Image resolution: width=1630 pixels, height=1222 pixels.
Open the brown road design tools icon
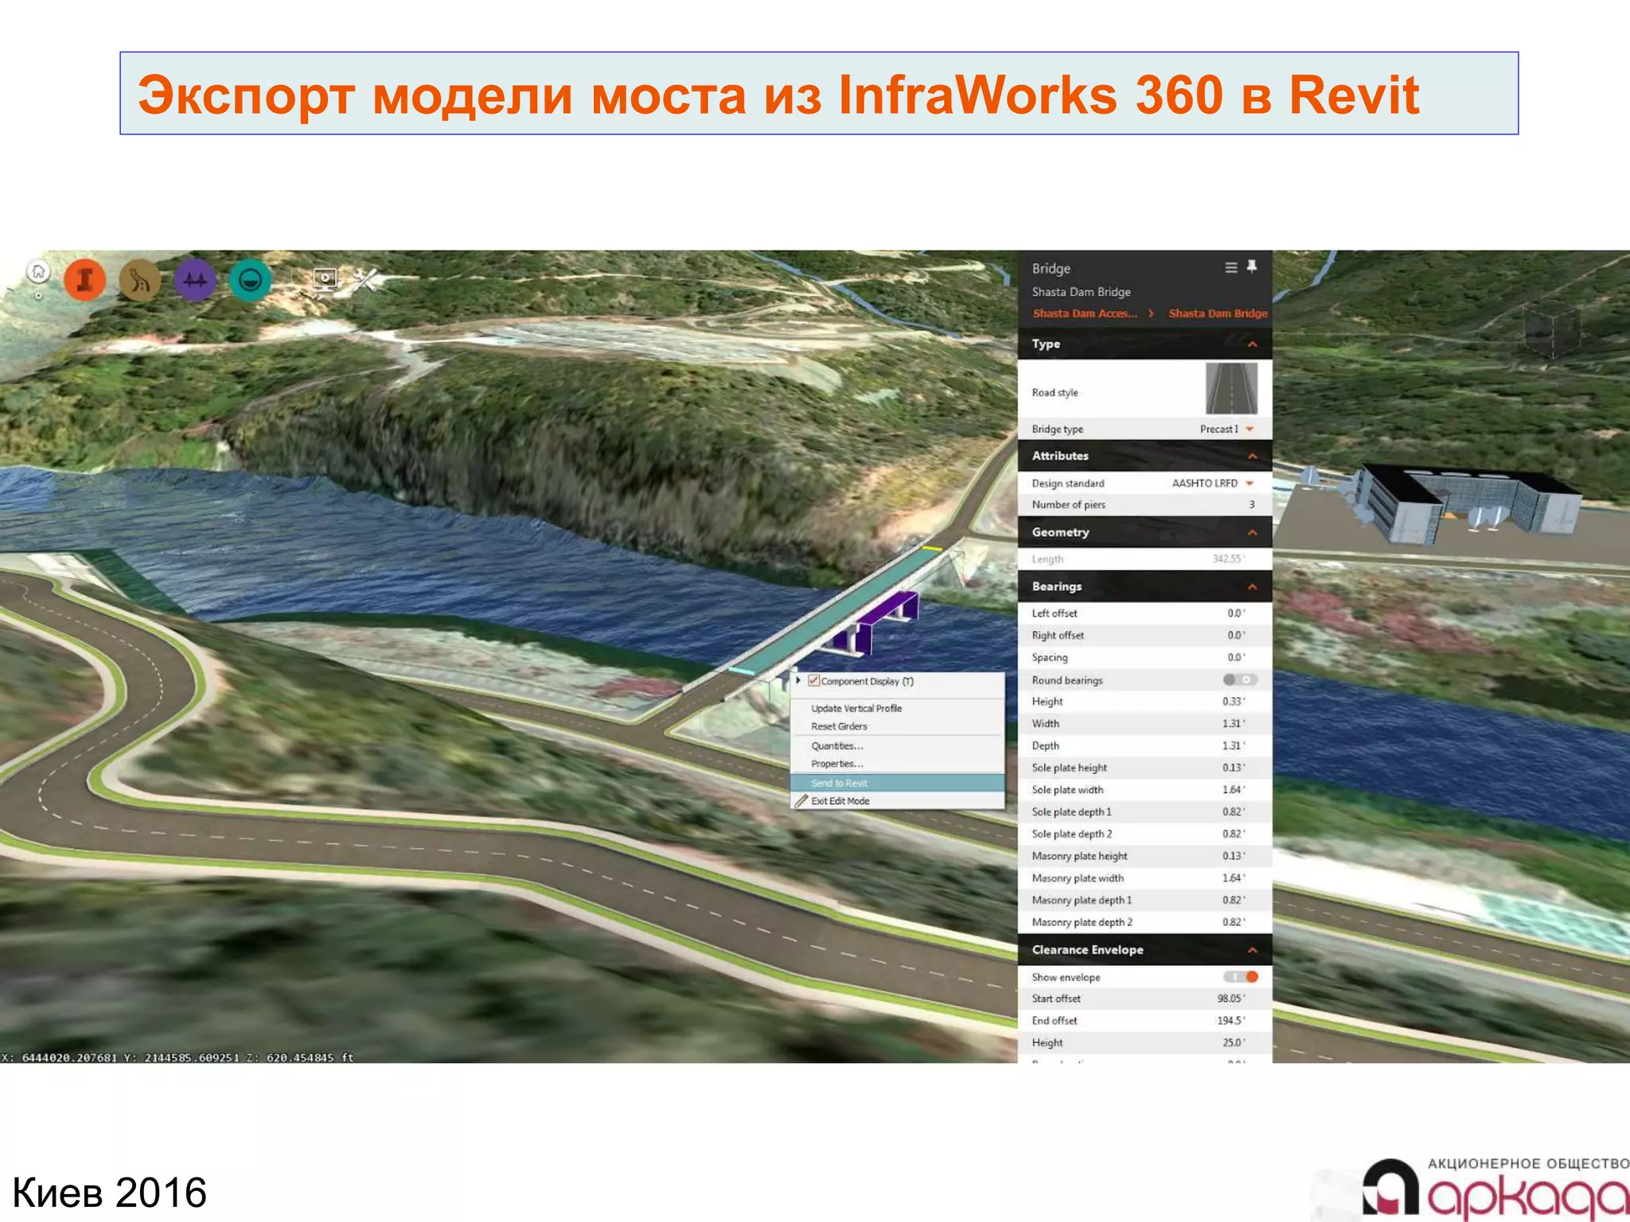point(140,280)
